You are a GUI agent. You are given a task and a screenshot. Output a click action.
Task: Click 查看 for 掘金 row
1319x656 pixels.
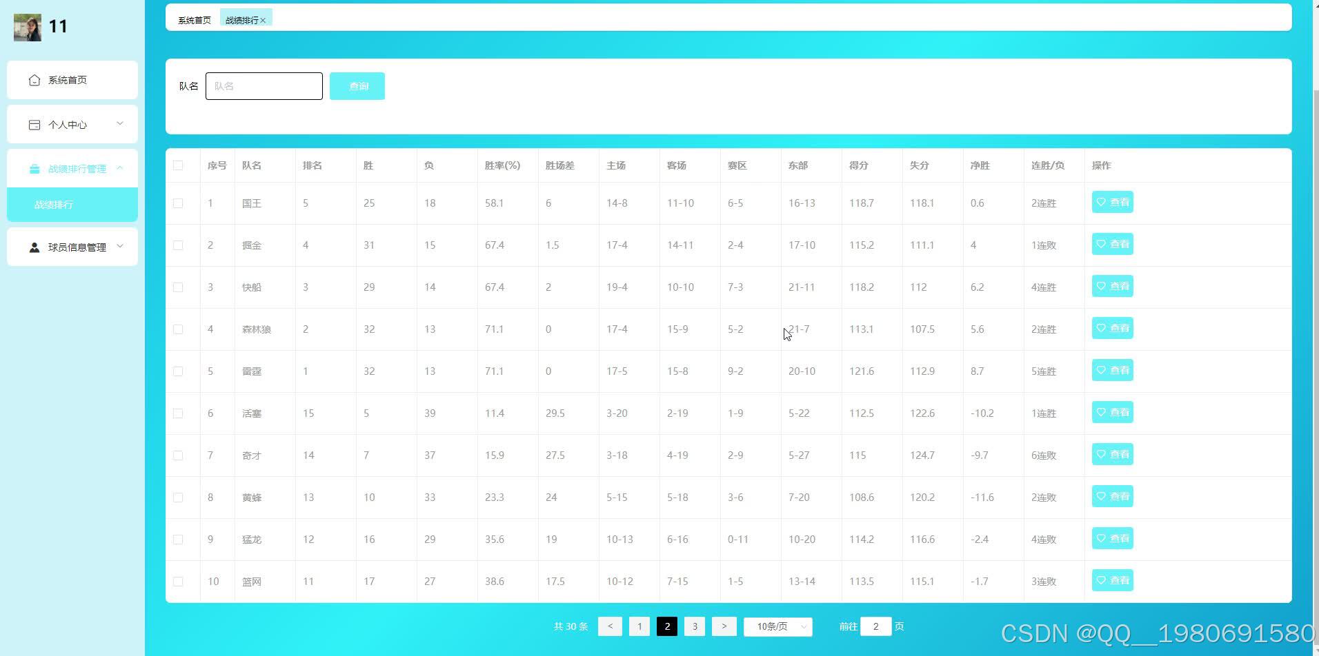click(x=1112, y=244)
